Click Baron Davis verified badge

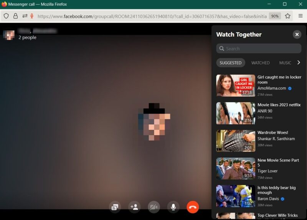[x=282, y=199]
